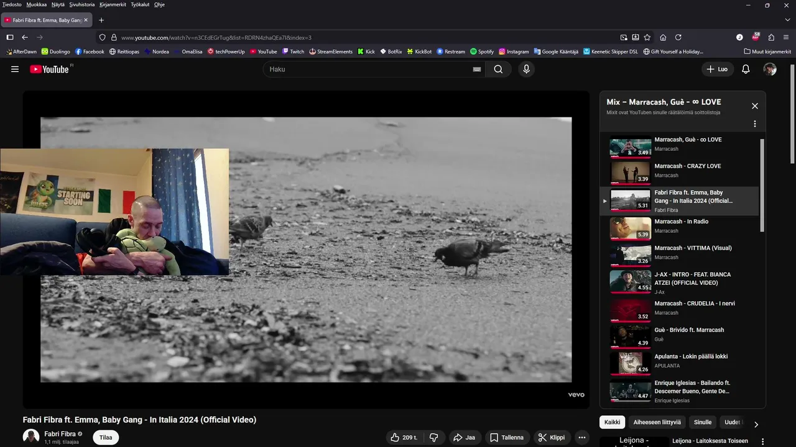Screen dimensions: 796x447
Task: Like the video with the thumbs-up button
Action: 404,438
